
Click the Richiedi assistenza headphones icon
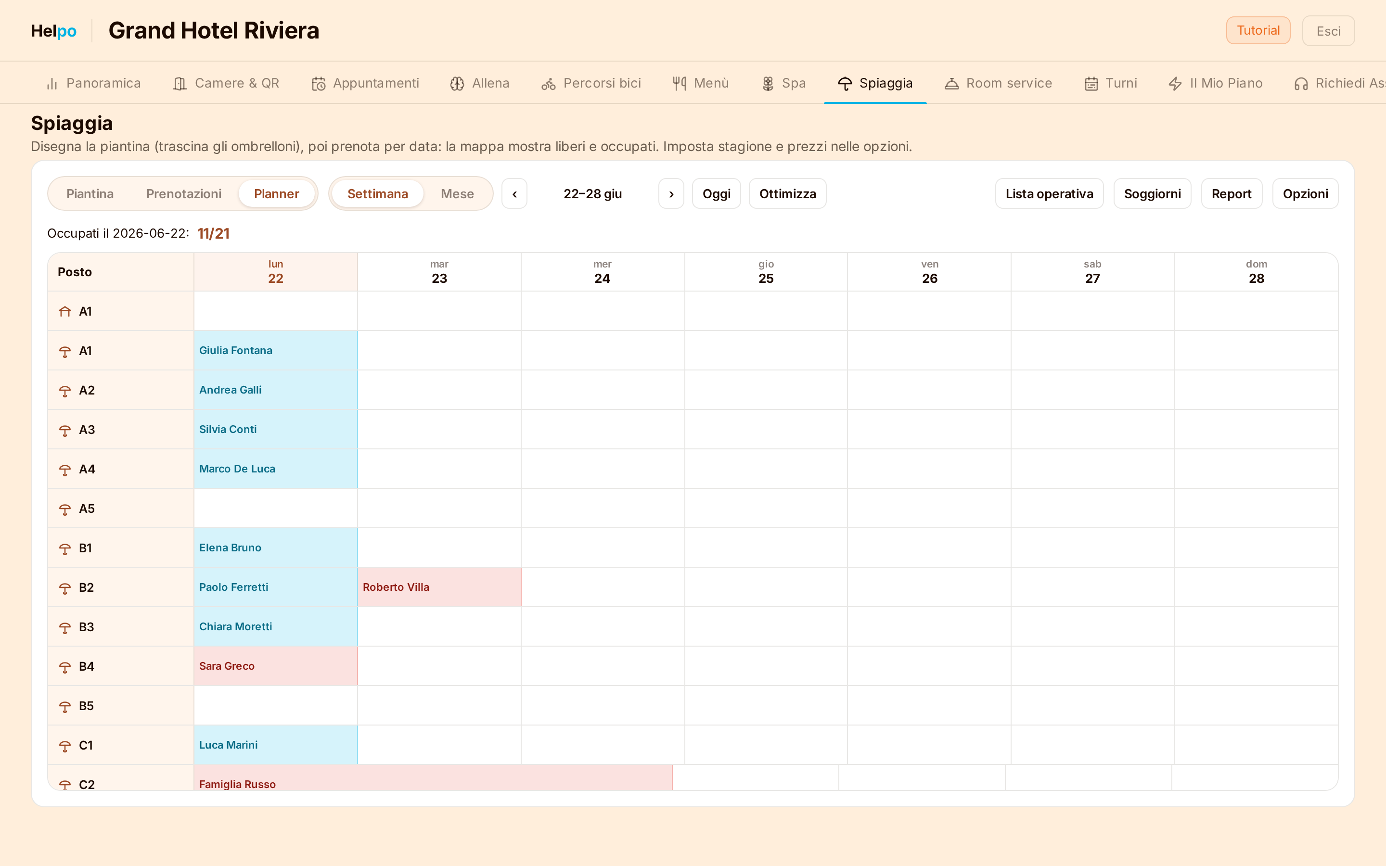pos(1301,84)
